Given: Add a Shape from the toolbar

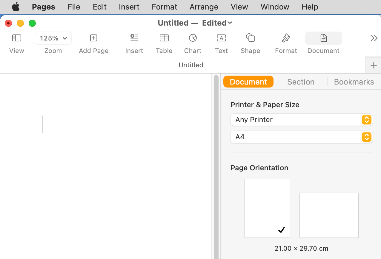Looking at the screenshot, I should (250, 38).
